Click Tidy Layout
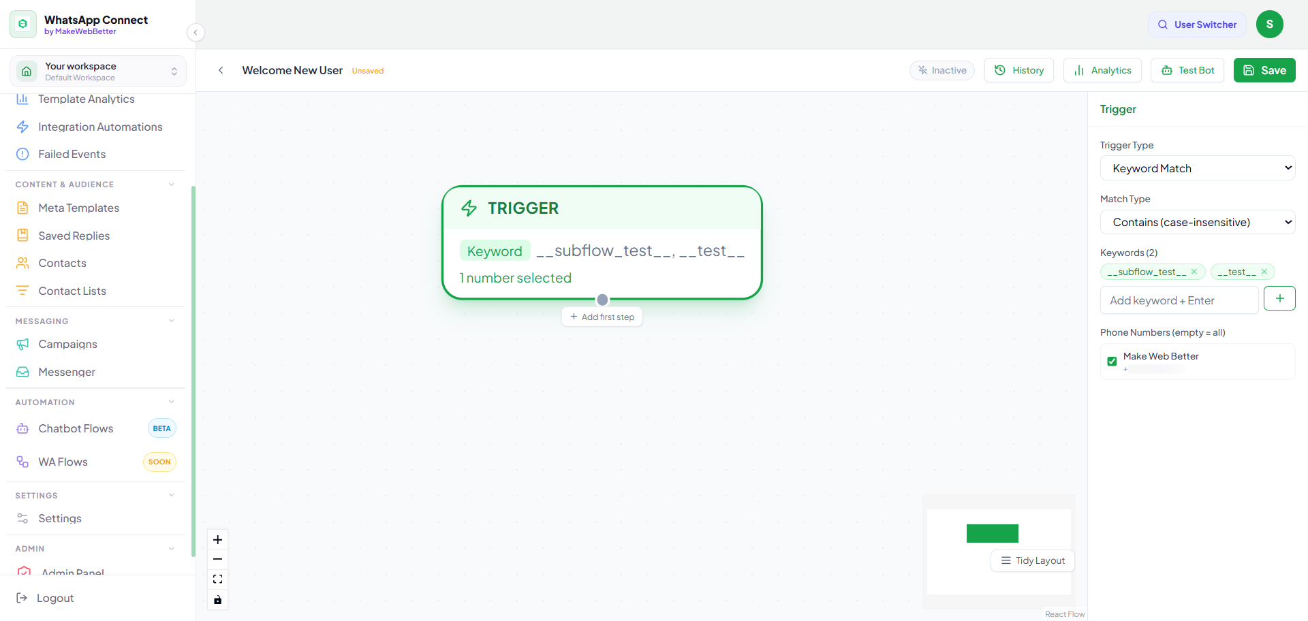This screenshot has height=621, width=1308. [x=1033, y=560]
